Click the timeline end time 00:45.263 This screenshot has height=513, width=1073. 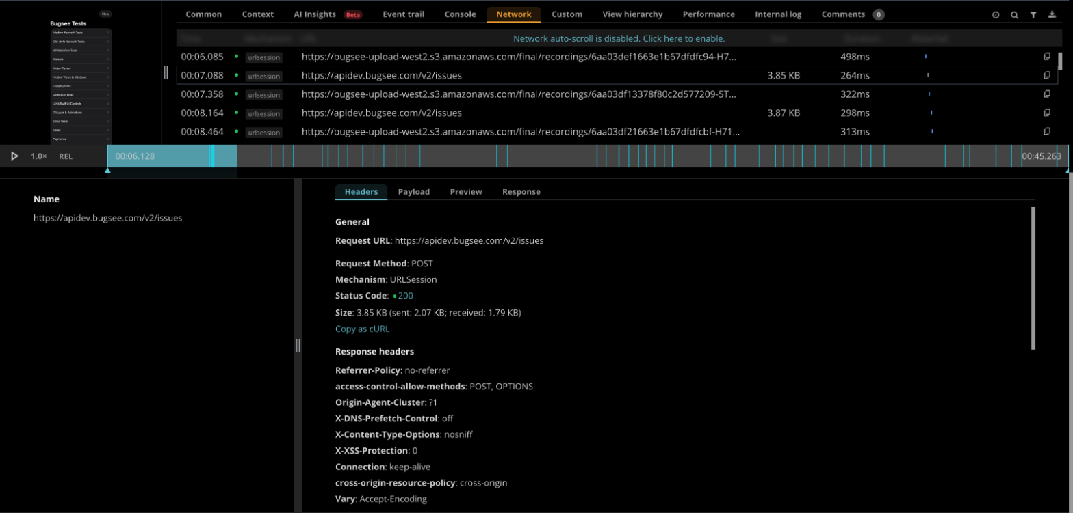1042,156
